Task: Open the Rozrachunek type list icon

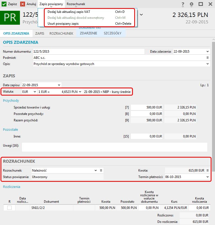Action: (101, 170)
